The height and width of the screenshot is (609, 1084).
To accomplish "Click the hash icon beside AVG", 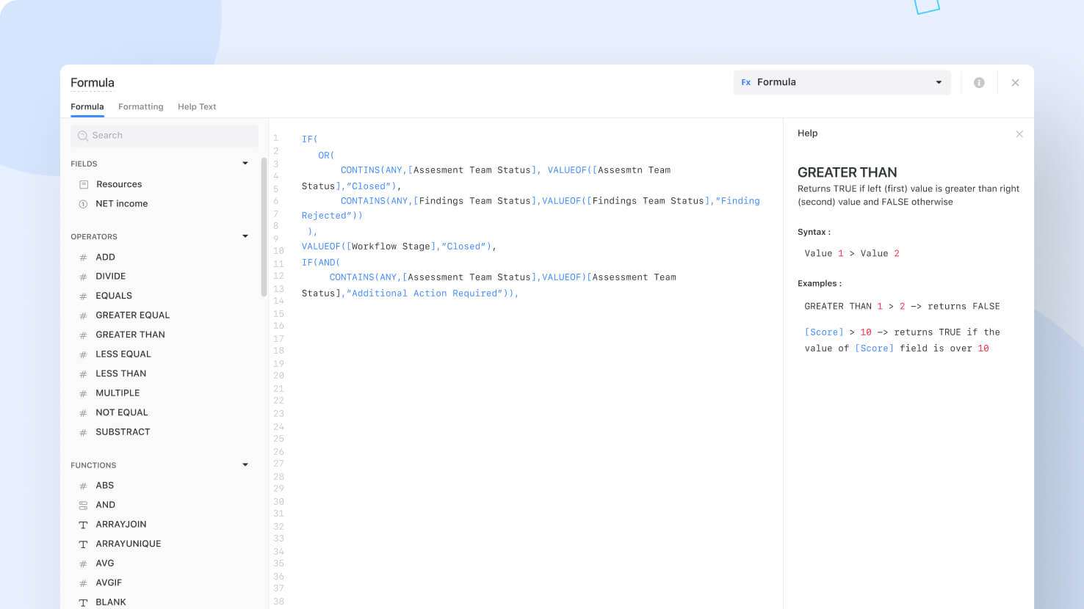I will (83, 564).
